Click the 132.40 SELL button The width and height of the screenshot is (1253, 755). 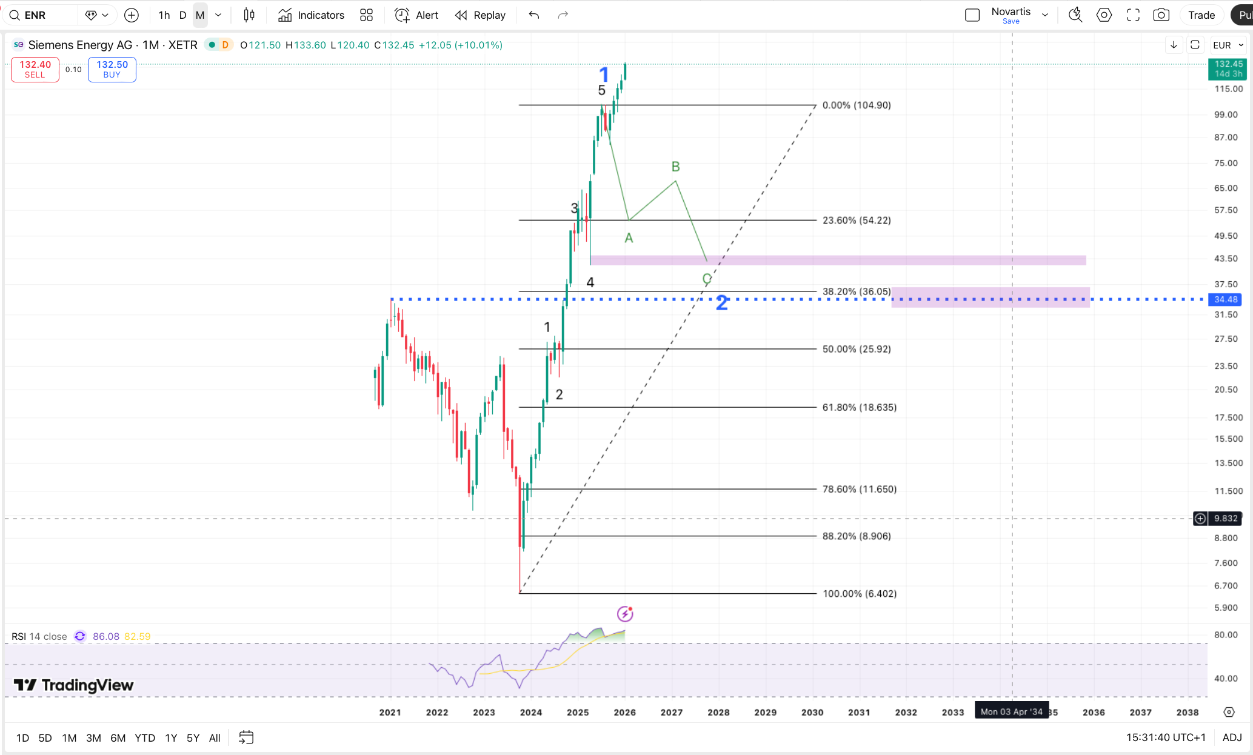pos(35,69)
